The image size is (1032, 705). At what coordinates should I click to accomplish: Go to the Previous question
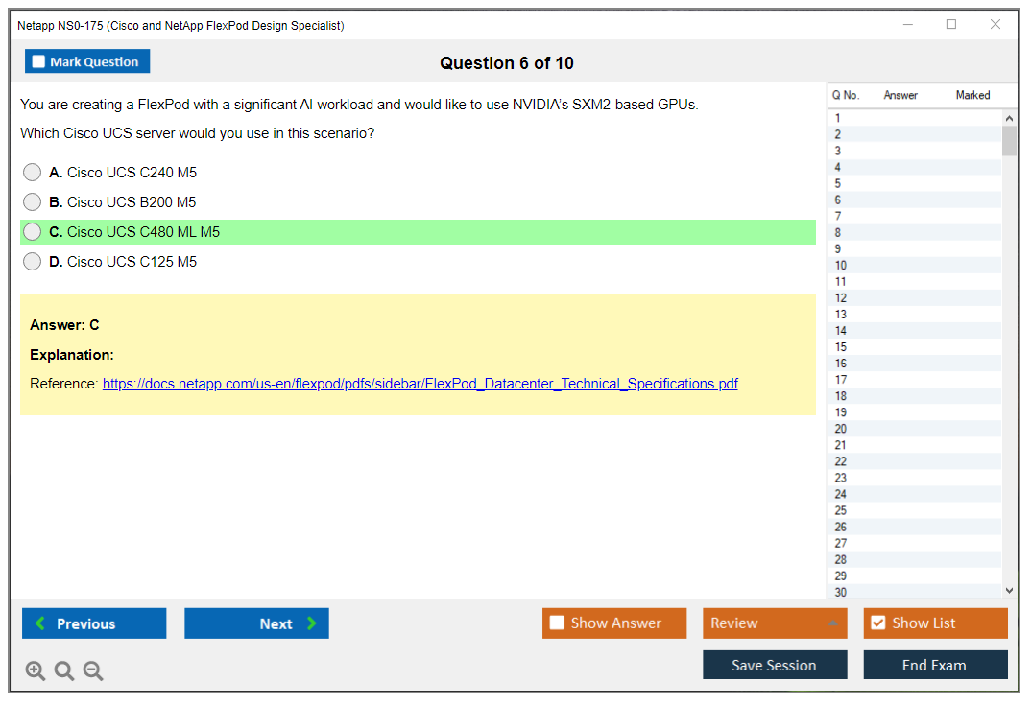(94, 623)
